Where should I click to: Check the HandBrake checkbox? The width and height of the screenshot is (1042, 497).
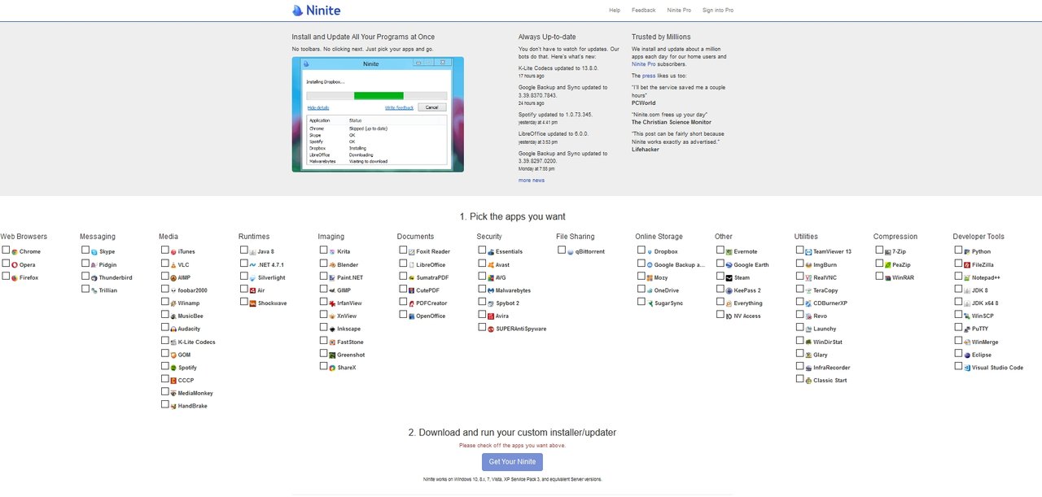[165, 404]
